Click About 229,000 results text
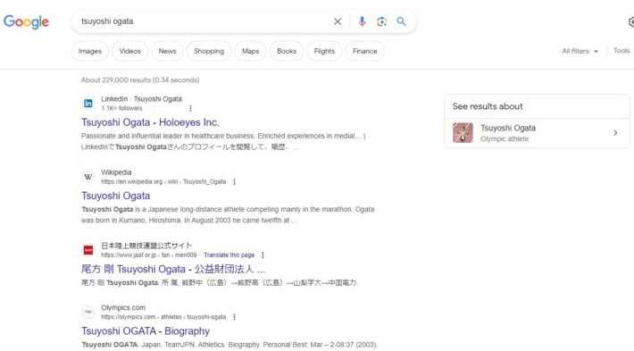 [x=140, y=80]
